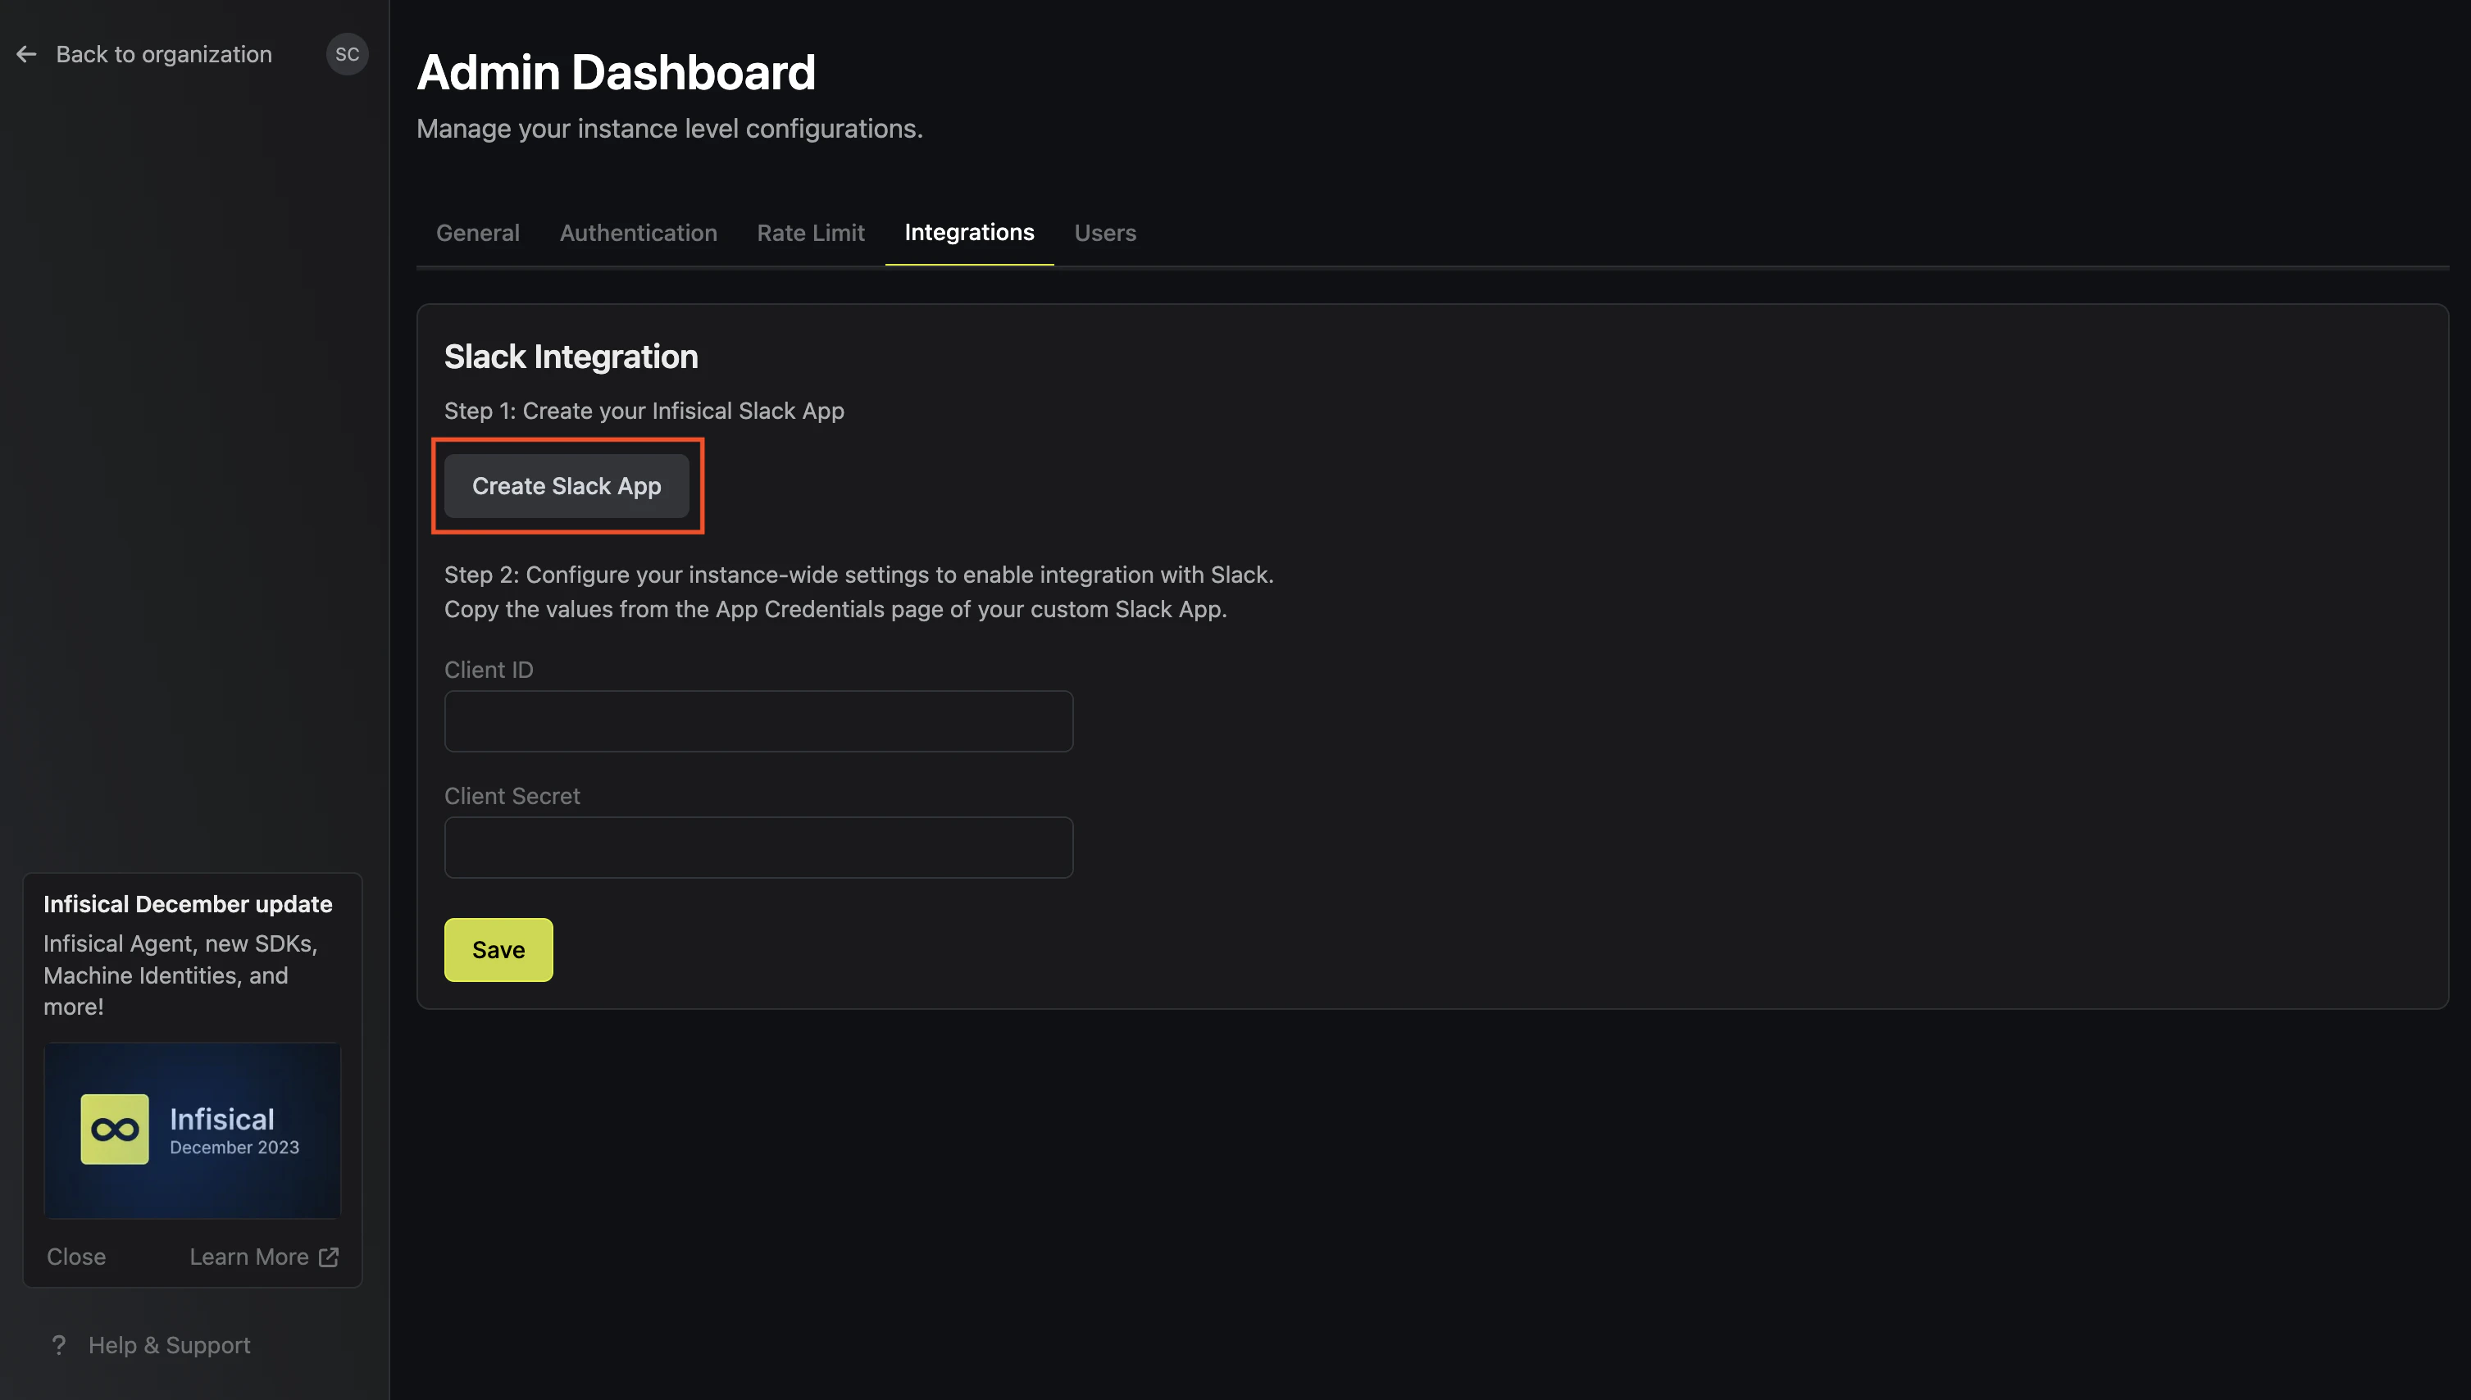Click 'Copy the values from the App Credentials' text
This screenshot has width=2471, height=1400.
pyautogui.click(x=835, y=610)
